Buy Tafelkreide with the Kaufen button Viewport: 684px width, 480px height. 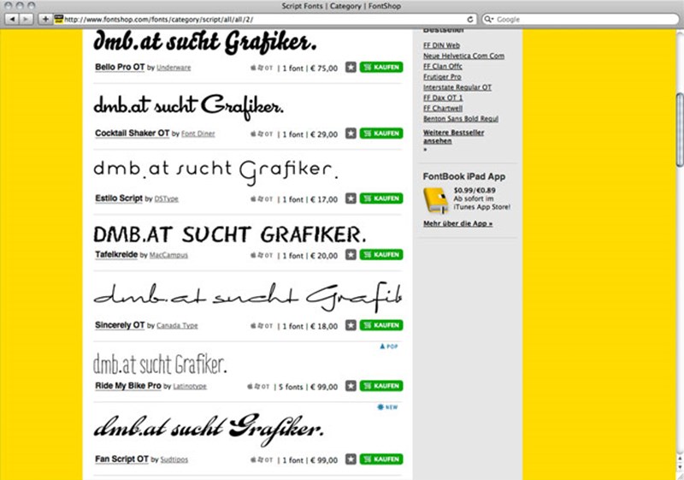[381, 254]
